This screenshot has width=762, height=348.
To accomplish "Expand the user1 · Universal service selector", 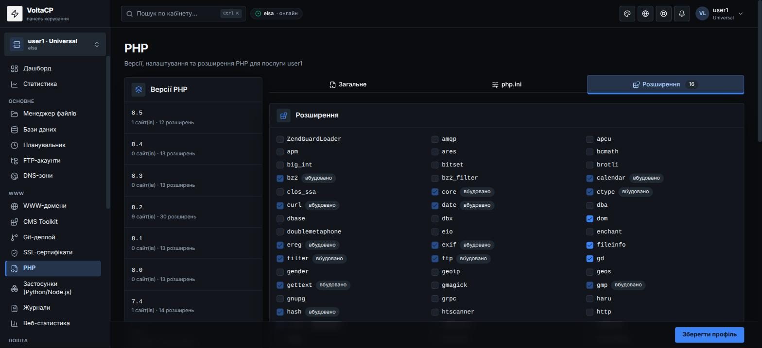I will point(55,44).
